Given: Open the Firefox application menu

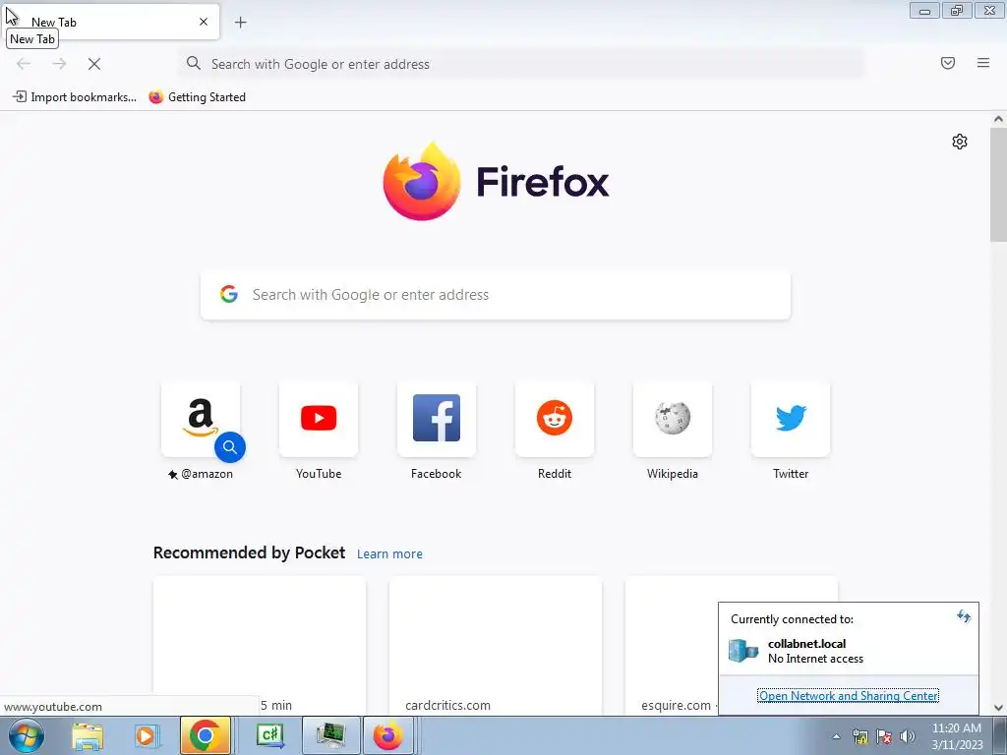Looking at the screenshot, I should click(983, 63).
